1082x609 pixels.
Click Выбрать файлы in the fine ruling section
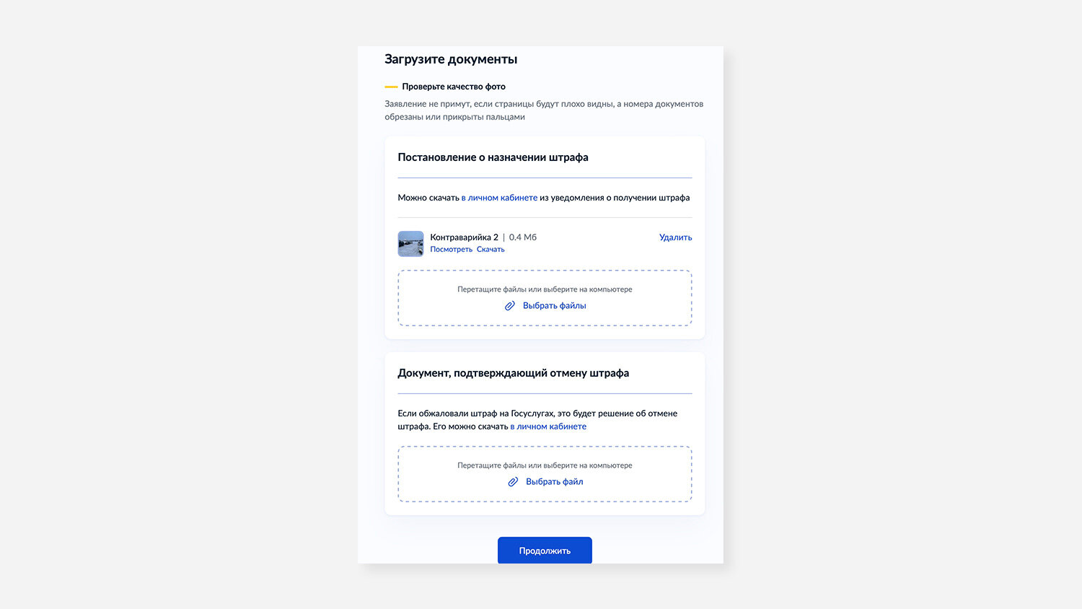[x=554, y=306]
